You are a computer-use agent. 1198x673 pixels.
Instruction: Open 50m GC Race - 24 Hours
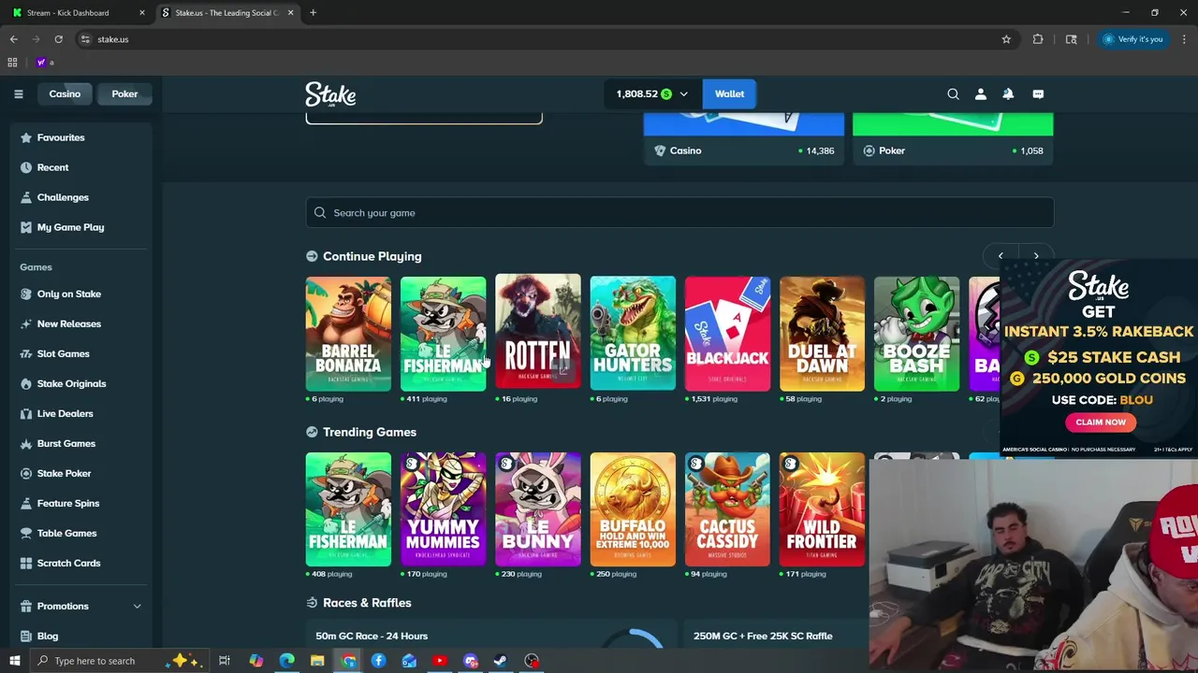372,636
